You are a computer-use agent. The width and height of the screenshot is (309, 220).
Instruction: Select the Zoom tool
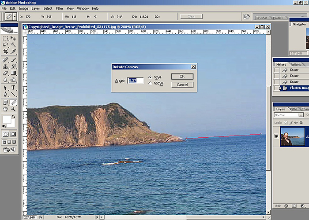click(13, 109)
